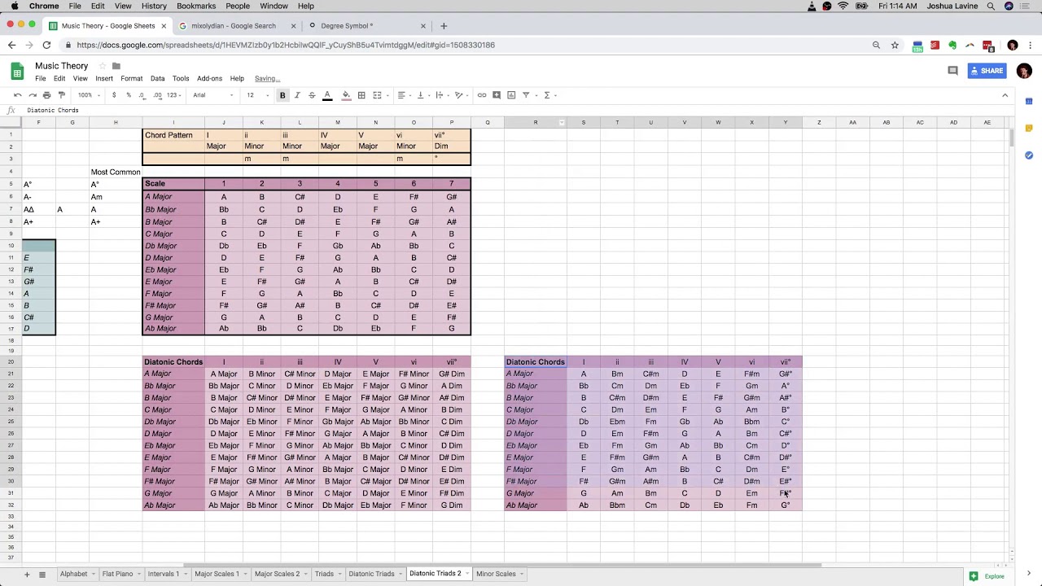Viewport: 1042px width, 586px height.
Task: Print the spreadsheet via printer icon
Action: 46,95
